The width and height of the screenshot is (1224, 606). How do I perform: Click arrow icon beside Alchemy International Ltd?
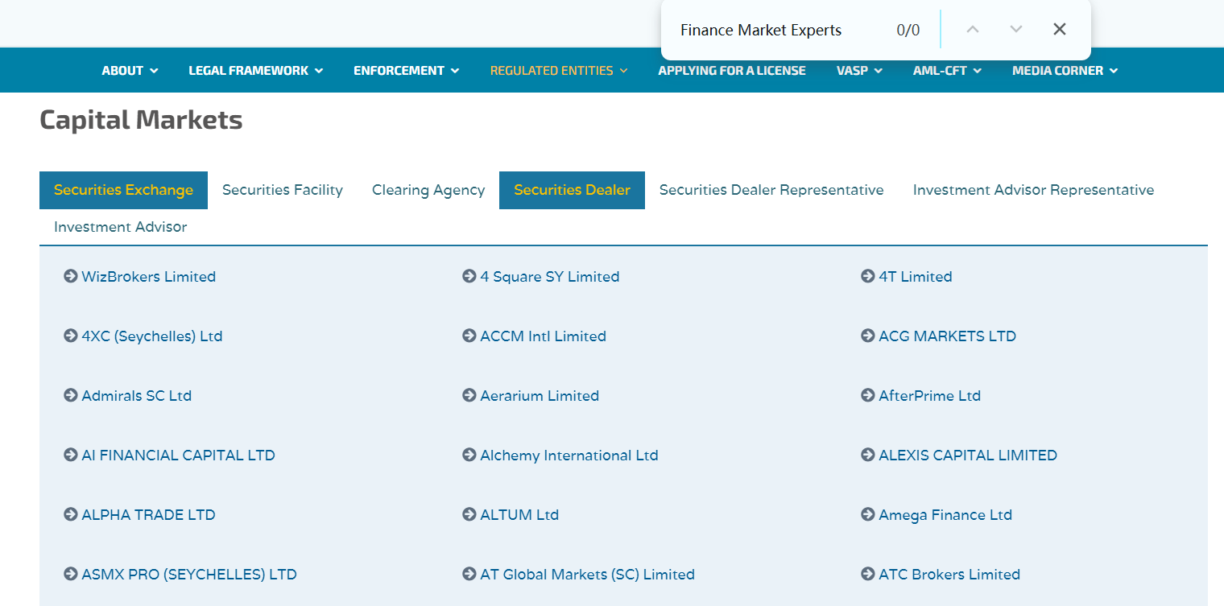click(469, 455)
